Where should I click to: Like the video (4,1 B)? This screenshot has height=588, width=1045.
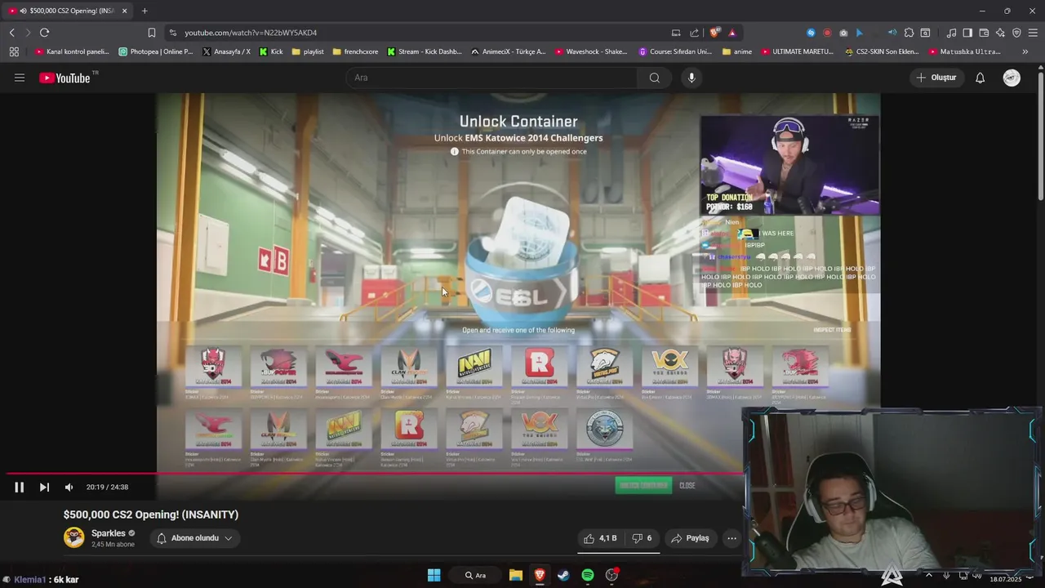click(600, 538)
